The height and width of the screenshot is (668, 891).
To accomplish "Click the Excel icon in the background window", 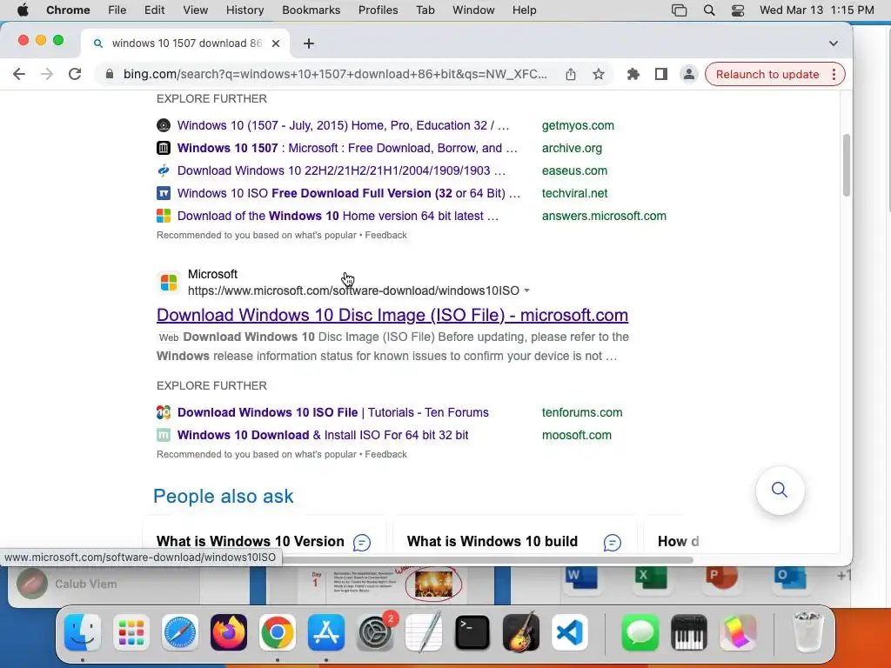I will coord(651,579).
